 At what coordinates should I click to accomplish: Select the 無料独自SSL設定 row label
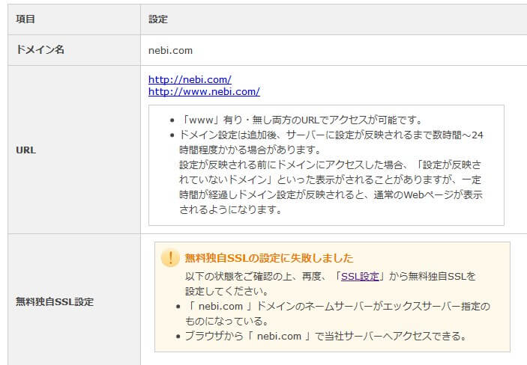55,302
